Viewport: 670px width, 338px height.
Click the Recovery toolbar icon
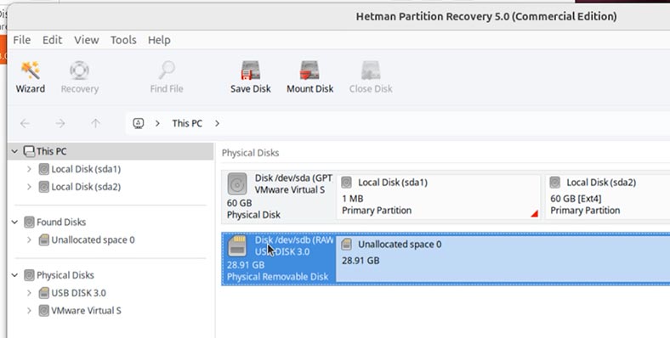tap(79, 76)
